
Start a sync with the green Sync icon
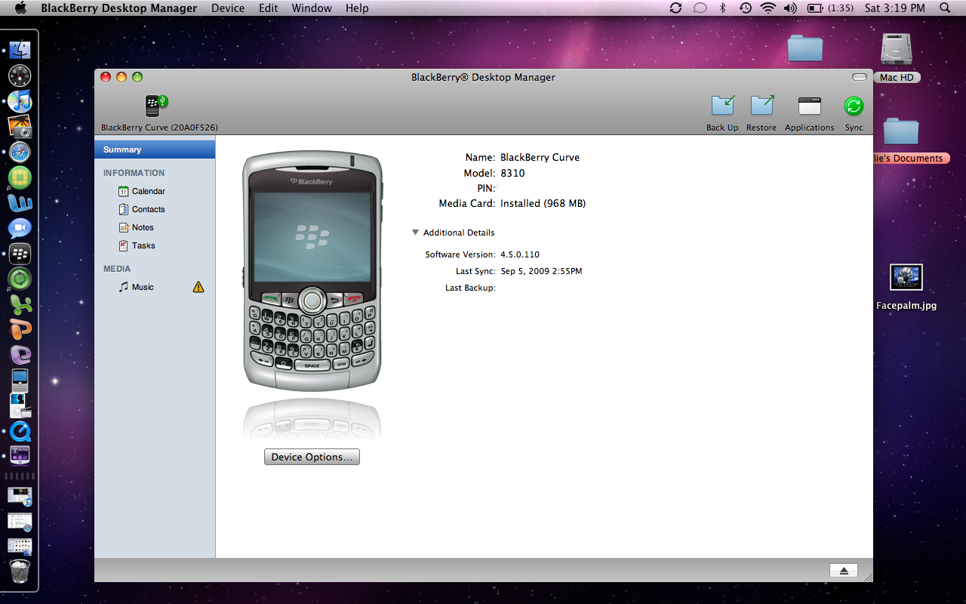(x=854, y=106)
